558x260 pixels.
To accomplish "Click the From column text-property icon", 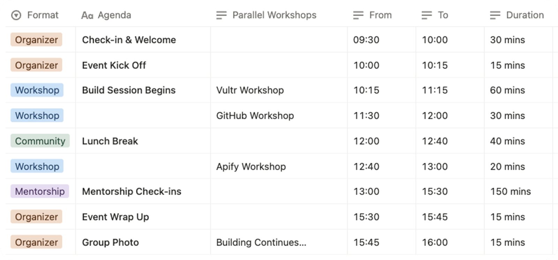I will 358,15.
